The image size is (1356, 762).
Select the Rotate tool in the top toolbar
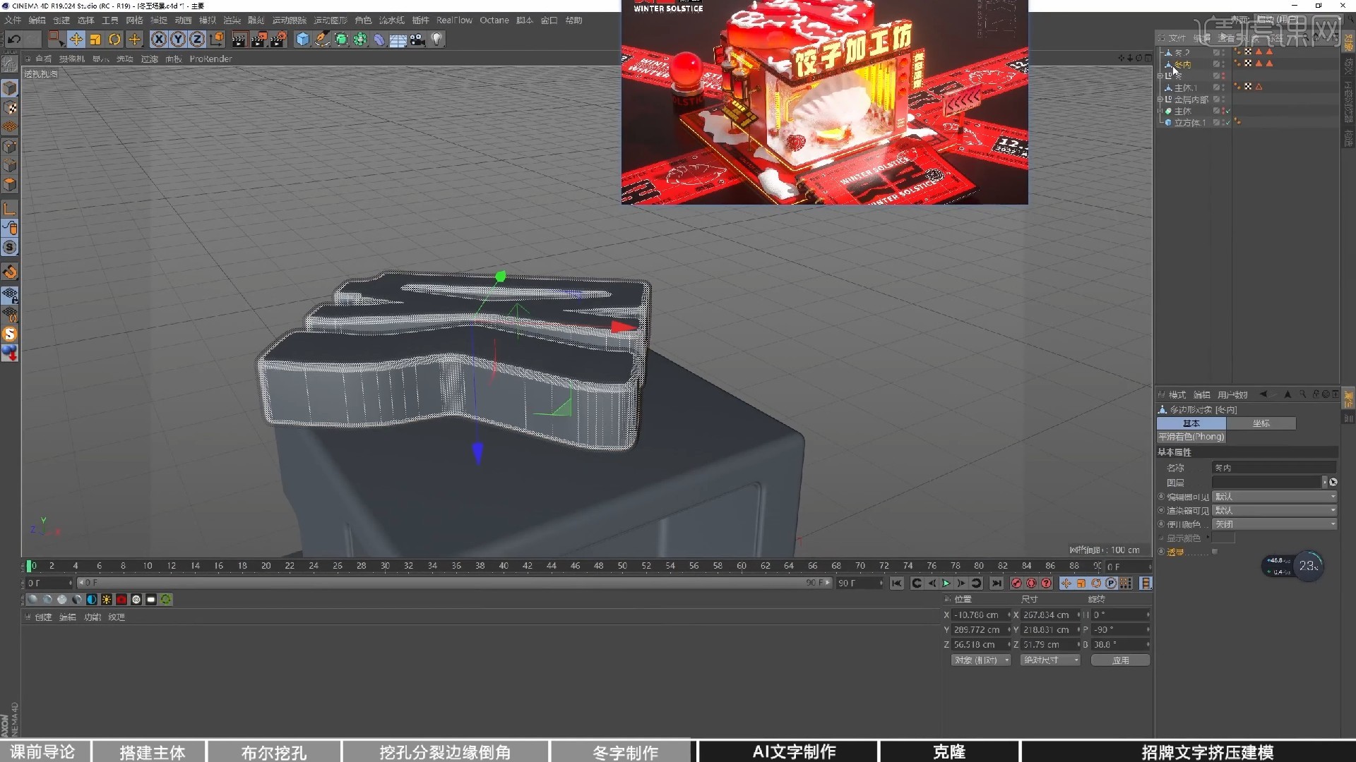[114, 40]
